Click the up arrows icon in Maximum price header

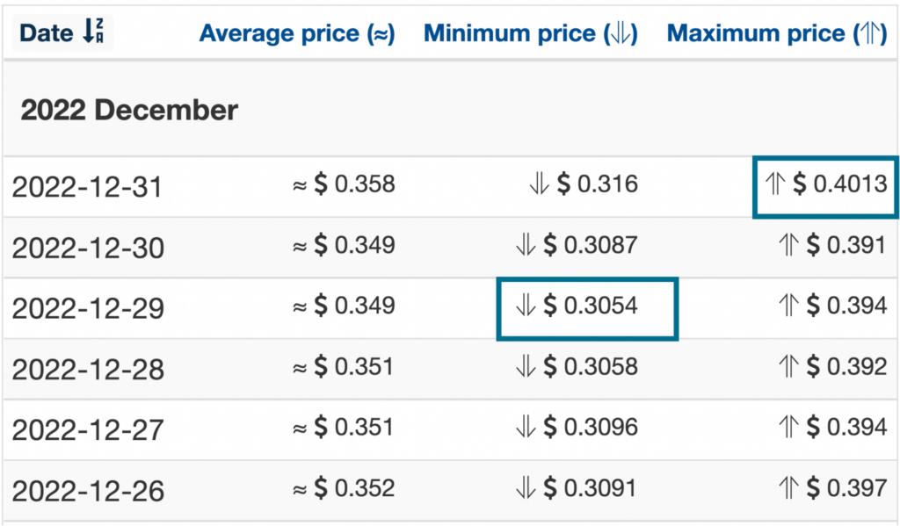pos(870,33)
